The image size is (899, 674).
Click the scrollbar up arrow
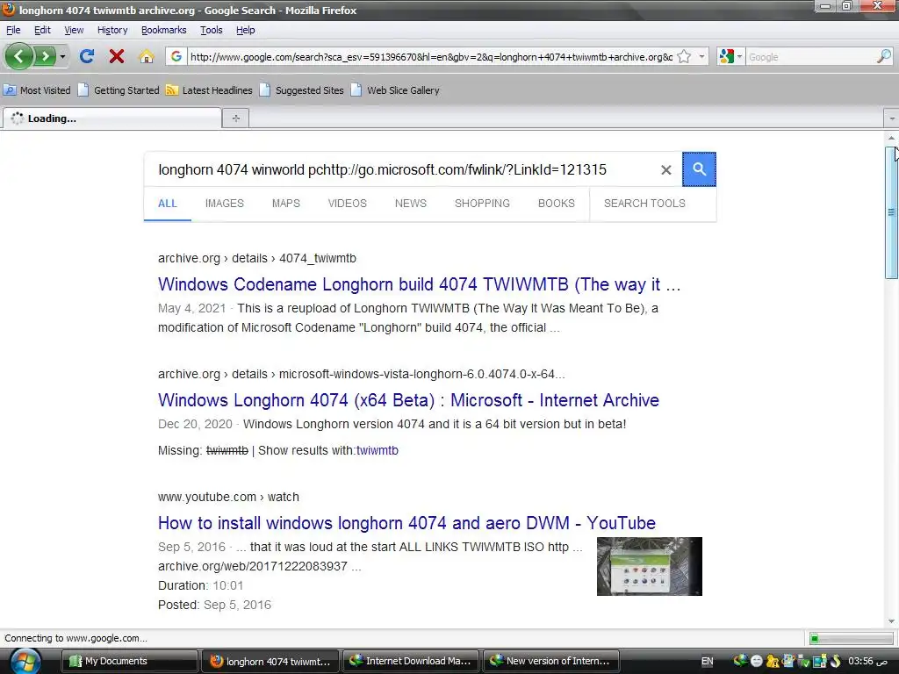coord(892,138)
